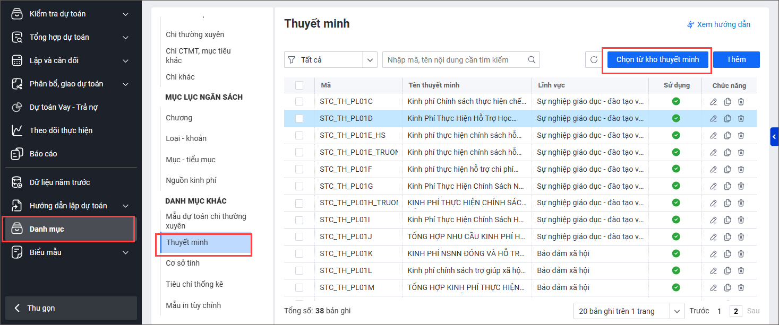The width and height of the screenshot is (779, 325).
Task: Open the Báo cáo sidebar icon
Action: tap(17, 154)
